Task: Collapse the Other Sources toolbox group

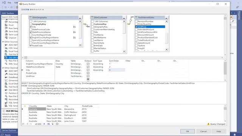Action: [3, 42]
